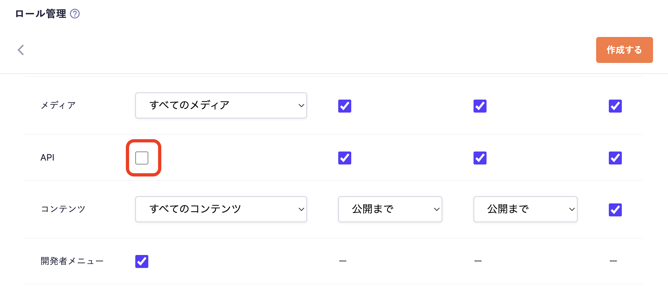Click the 開発者メニュー row label
The image size is (668, 303).
(72, 261)
